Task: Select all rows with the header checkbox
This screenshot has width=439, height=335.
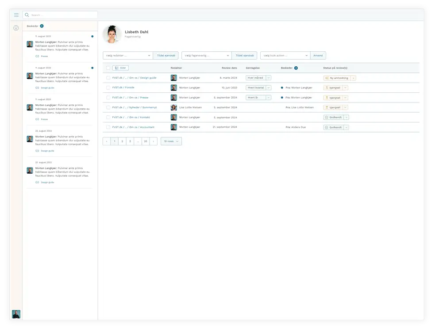Action: (108, 68)
